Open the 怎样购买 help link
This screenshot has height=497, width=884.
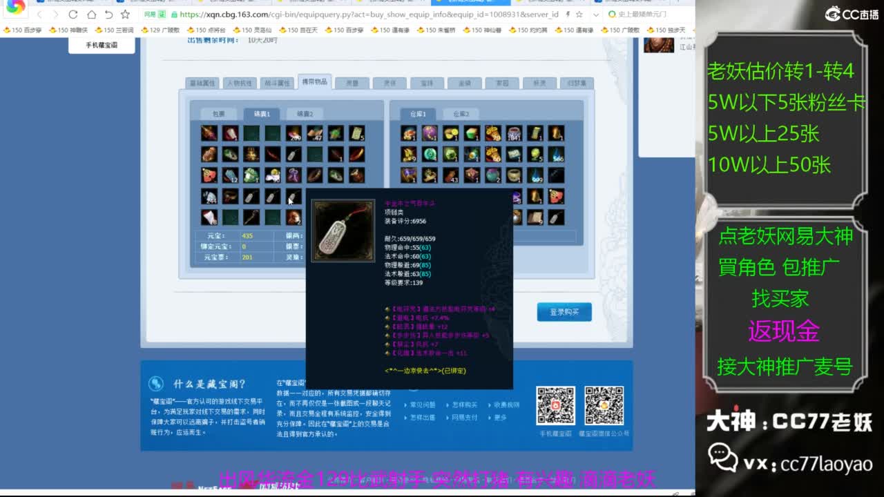pos(465,405)
